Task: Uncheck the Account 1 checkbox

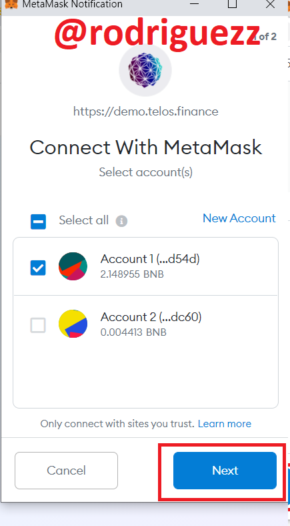Action: pos(38,268)
